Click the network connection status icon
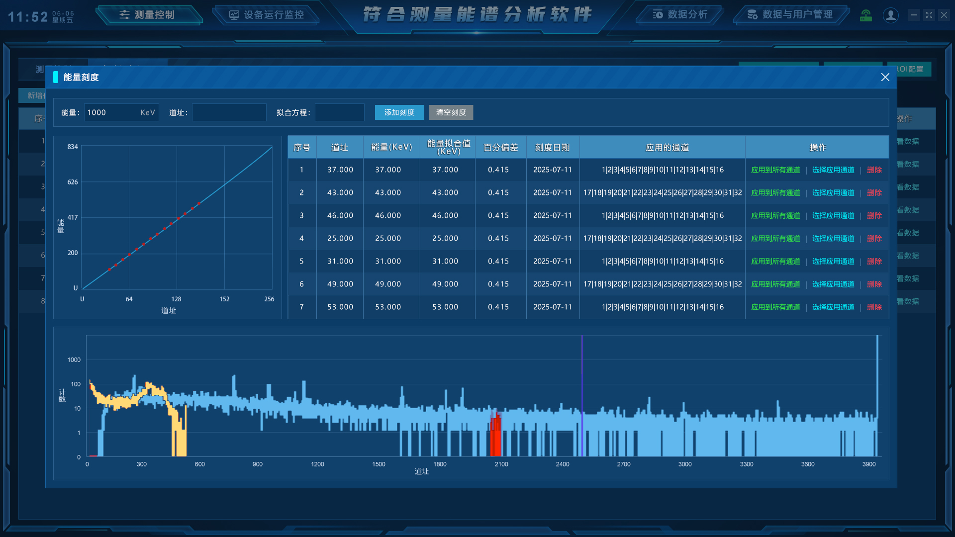Image resolution: width=955 pixels, height=537 pixels. coord(866,15)
